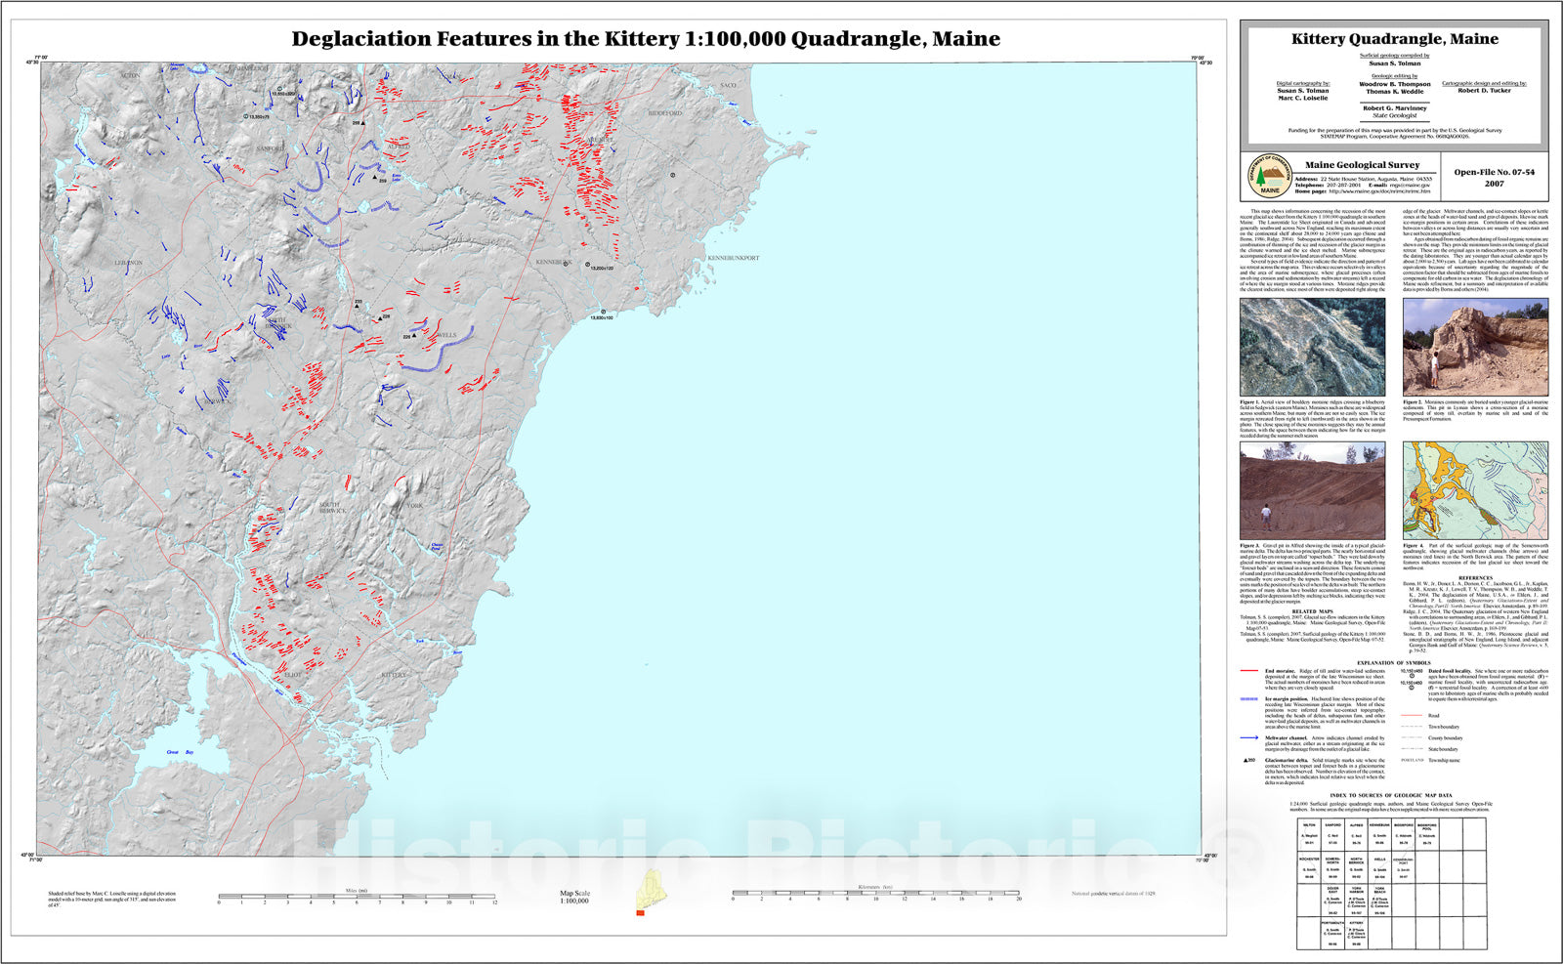Click the 'Maine Geological Survey' heading

tap(1362, 165)
